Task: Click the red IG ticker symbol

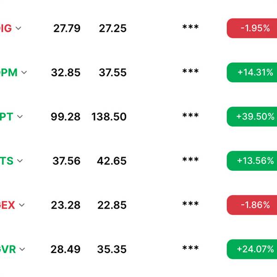Action: (6, 28)
